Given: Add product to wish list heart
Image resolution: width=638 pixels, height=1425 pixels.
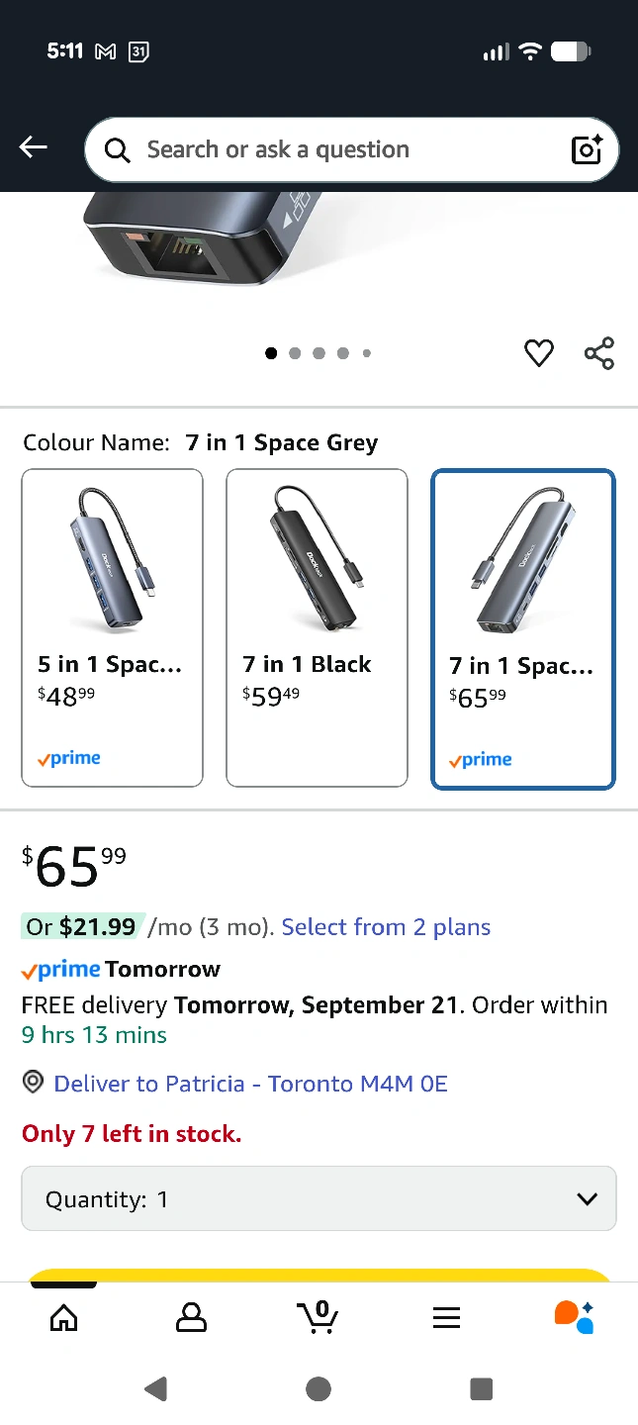Looking at the screenshot, I should tap(539, 353).
